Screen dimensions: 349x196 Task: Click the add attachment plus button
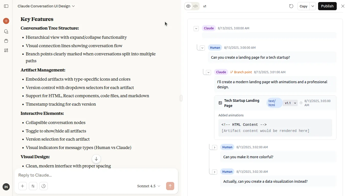(22, 186)
